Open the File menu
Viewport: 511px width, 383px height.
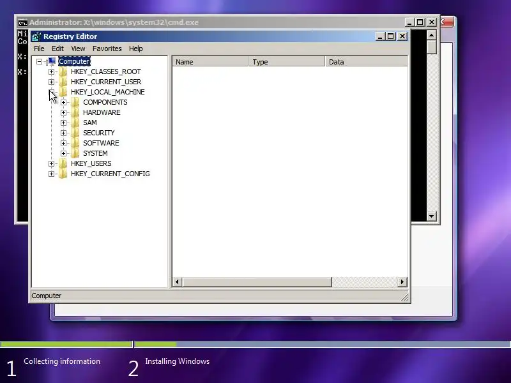pos(39,49)
